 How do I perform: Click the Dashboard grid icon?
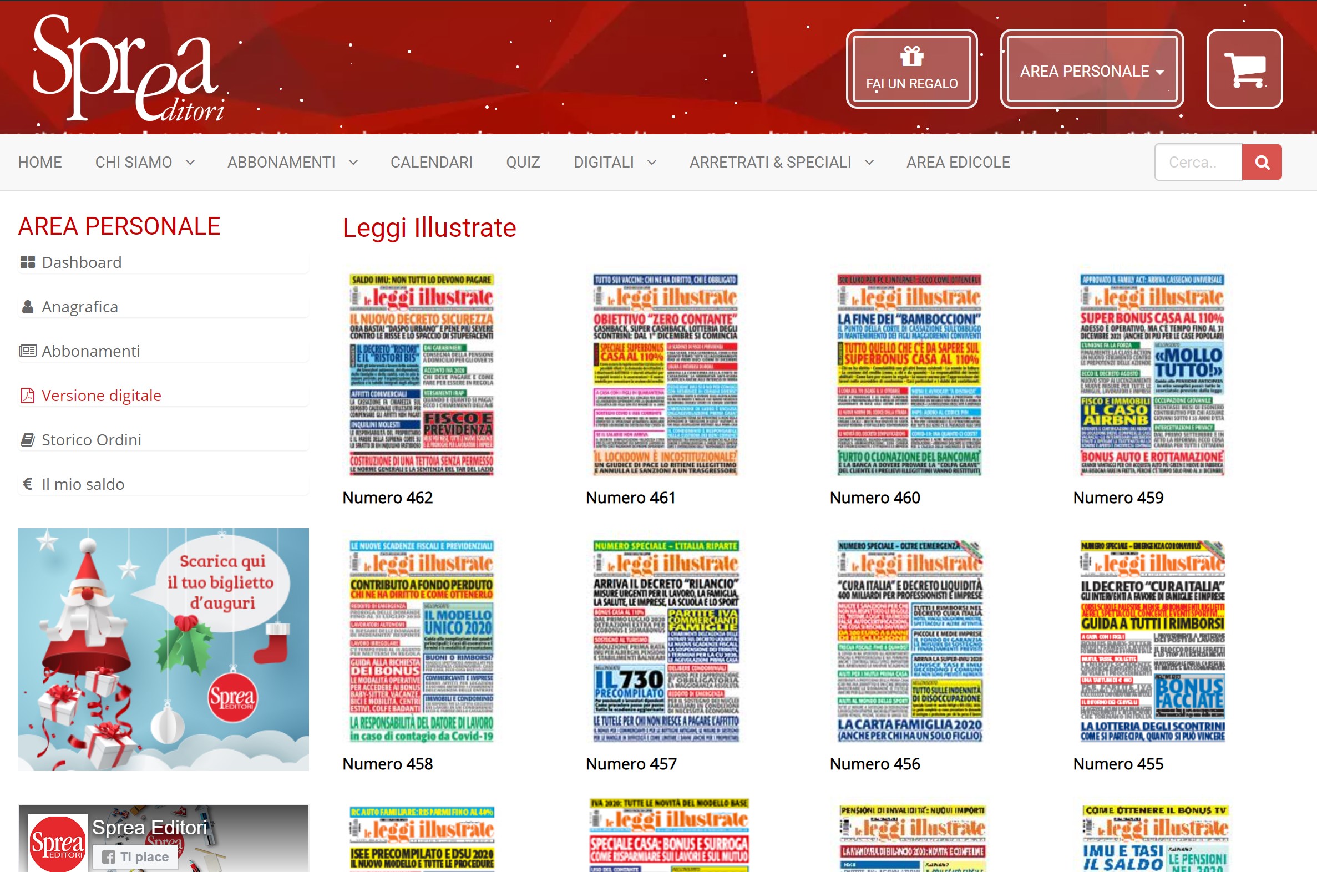(27, 262)
